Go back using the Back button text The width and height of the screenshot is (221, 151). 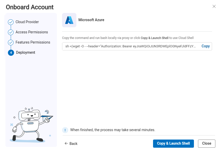(x=73, y=144)
